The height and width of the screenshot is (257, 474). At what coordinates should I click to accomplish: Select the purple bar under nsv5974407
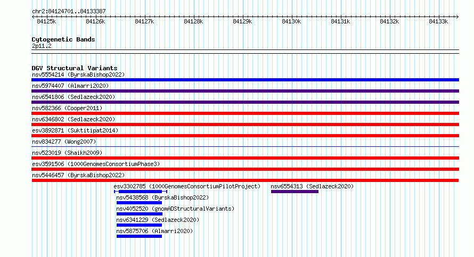[245, 91]
